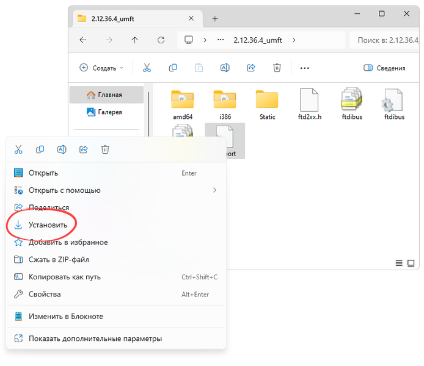Toggle the Сведения details pane
The height and width of the screenshot is (366, 424).
click(384, 68)
